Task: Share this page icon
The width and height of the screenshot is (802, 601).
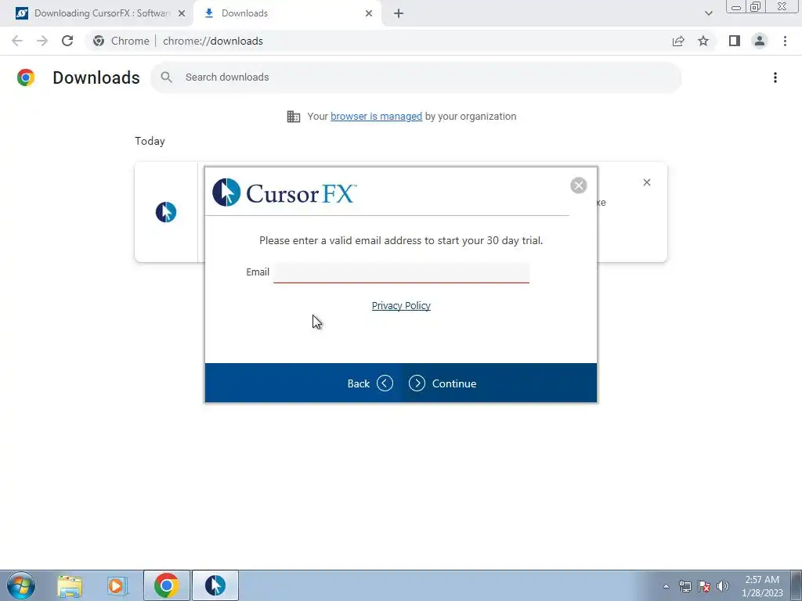Action: coord(678,41)
